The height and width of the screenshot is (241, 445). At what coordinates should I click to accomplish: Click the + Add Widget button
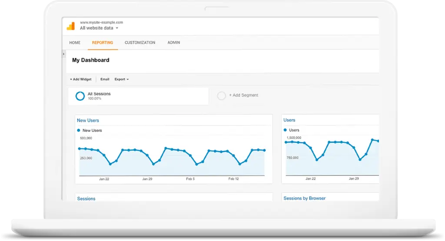[80, 79]
